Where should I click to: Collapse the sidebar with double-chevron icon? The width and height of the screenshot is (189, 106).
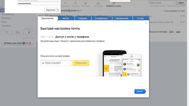click(1, 7)
